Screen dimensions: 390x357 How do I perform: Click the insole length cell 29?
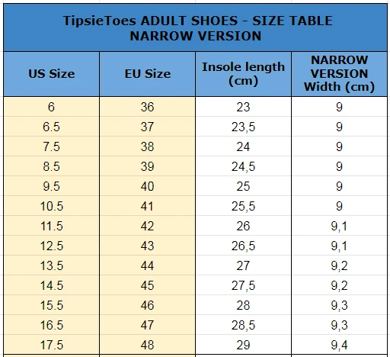243,345
